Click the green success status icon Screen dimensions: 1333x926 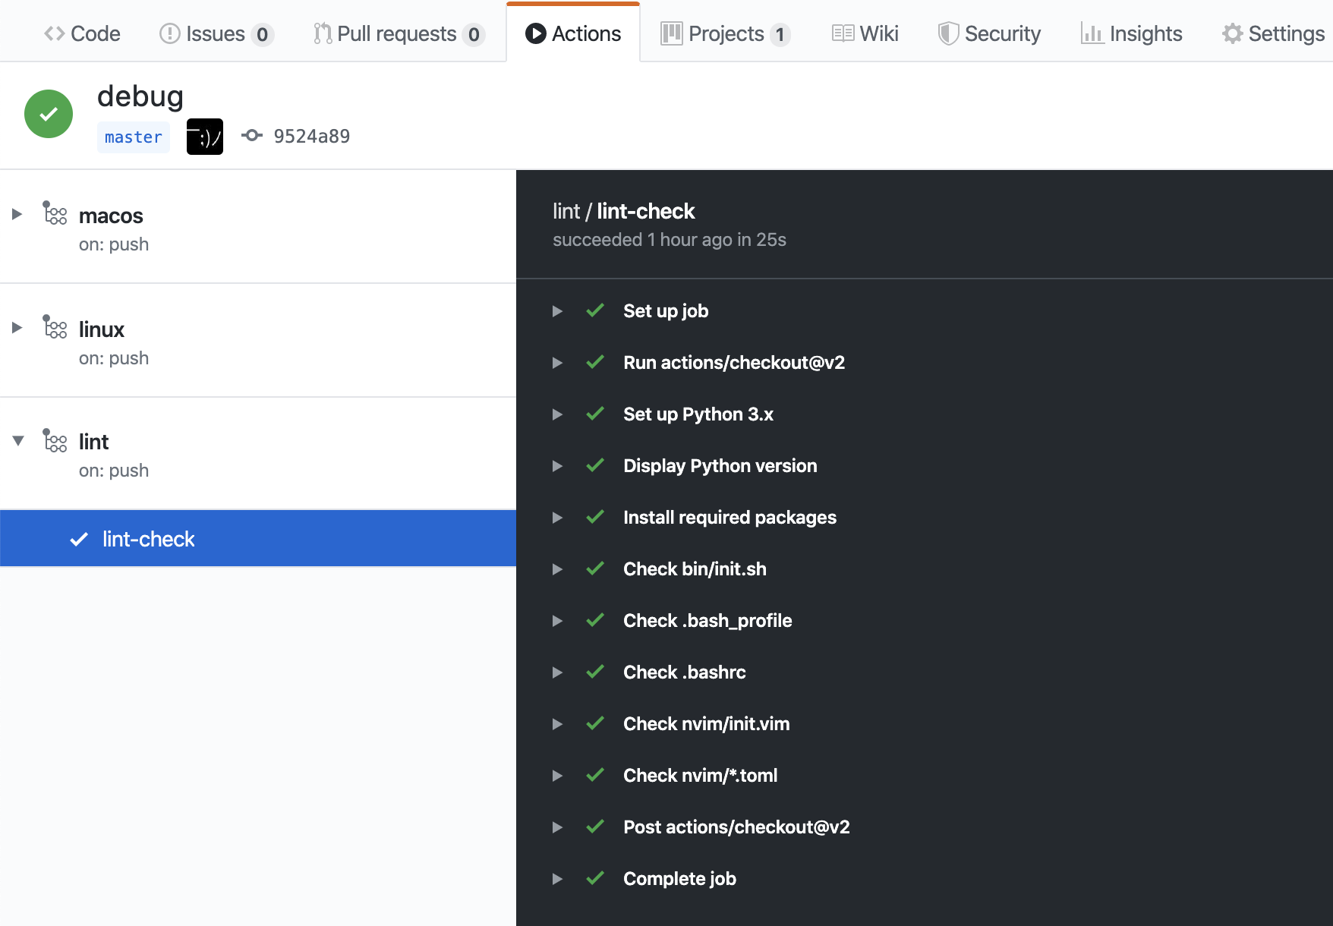[49, 114]
